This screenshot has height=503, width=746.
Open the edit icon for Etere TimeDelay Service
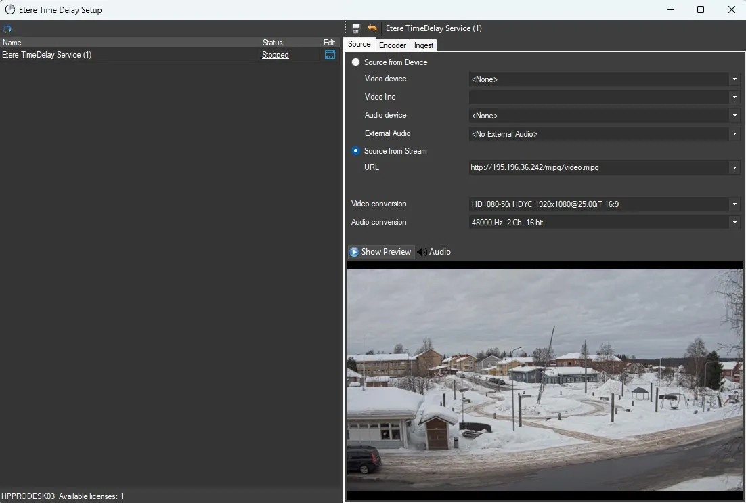click(x=330, y=55)
